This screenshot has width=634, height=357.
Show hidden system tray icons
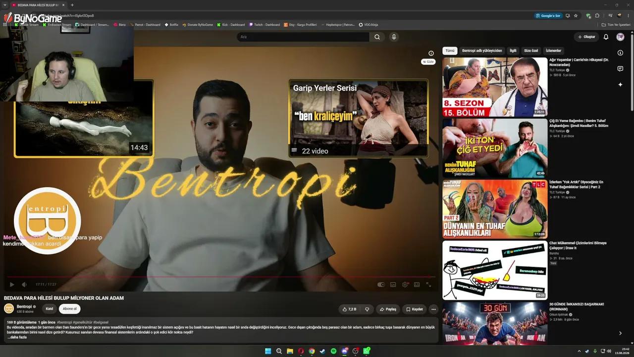click(580, 351)
